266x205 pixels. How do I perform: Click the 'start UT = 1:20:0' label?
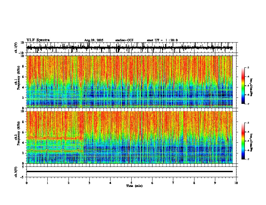tap(162, 40)
